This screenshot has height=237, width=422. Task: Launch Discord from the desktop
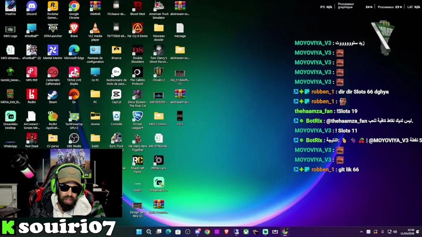point(32,8)
